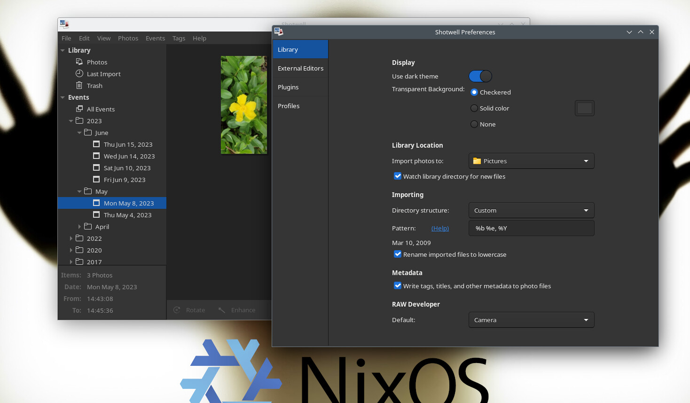
Task: Collapse the May tree node
Action: click(x=79, y=191)
